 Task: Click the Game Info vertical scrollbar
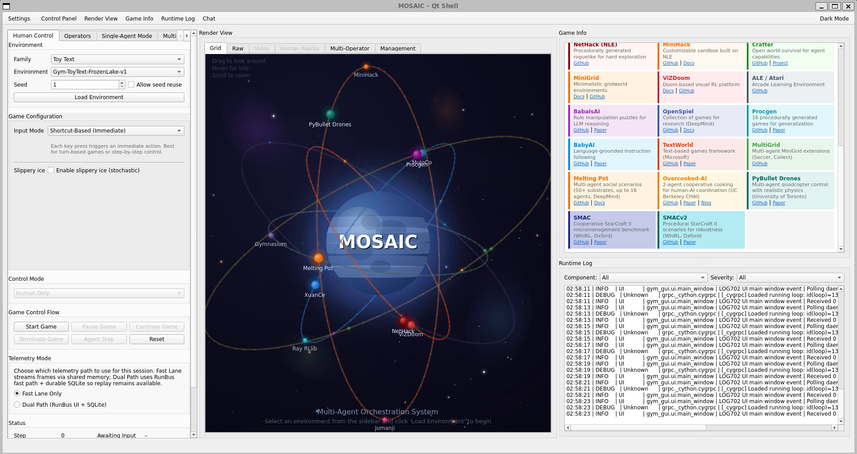[x=841, y=147]
